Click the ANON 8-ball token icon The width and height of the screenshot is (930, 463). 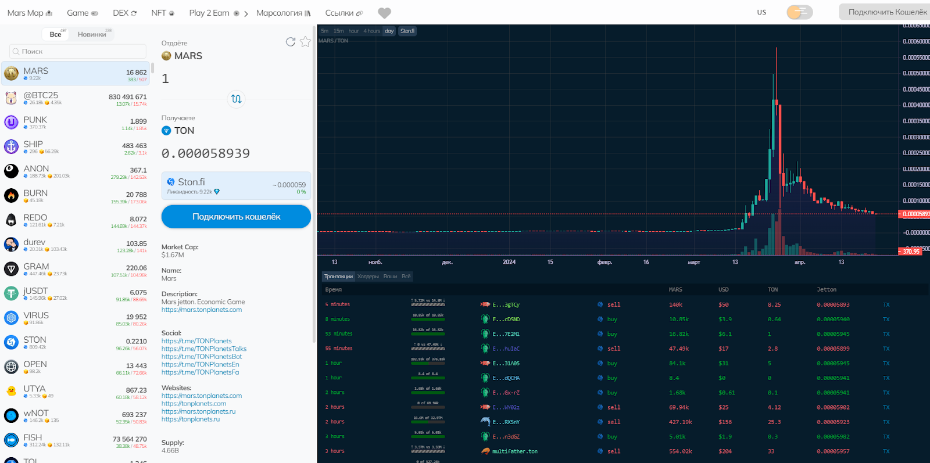tap(12, 171)
